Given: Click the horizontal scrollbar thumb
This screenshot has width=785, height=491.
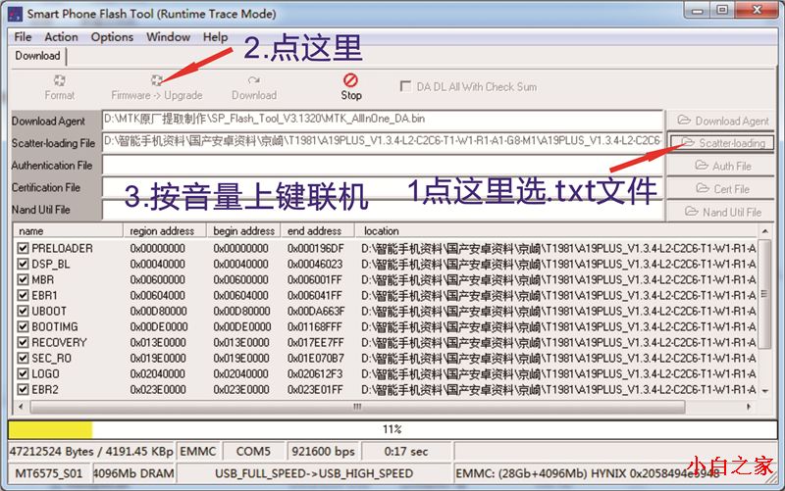Looking at the screenshot, I should [x=357, y=407].
